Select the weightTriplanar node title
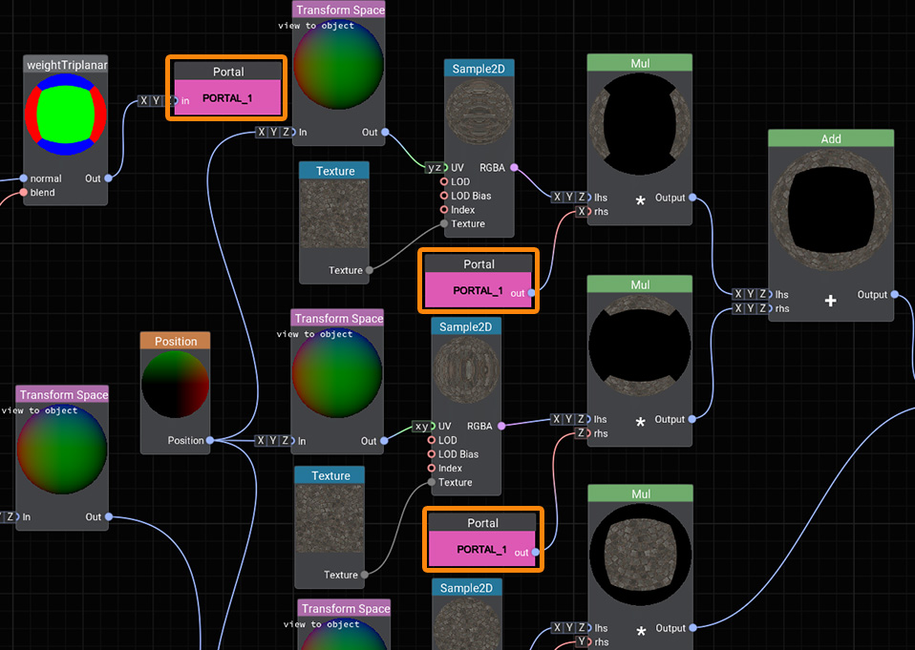The width and height of the screenshot is (915, 650). point(66,65)
